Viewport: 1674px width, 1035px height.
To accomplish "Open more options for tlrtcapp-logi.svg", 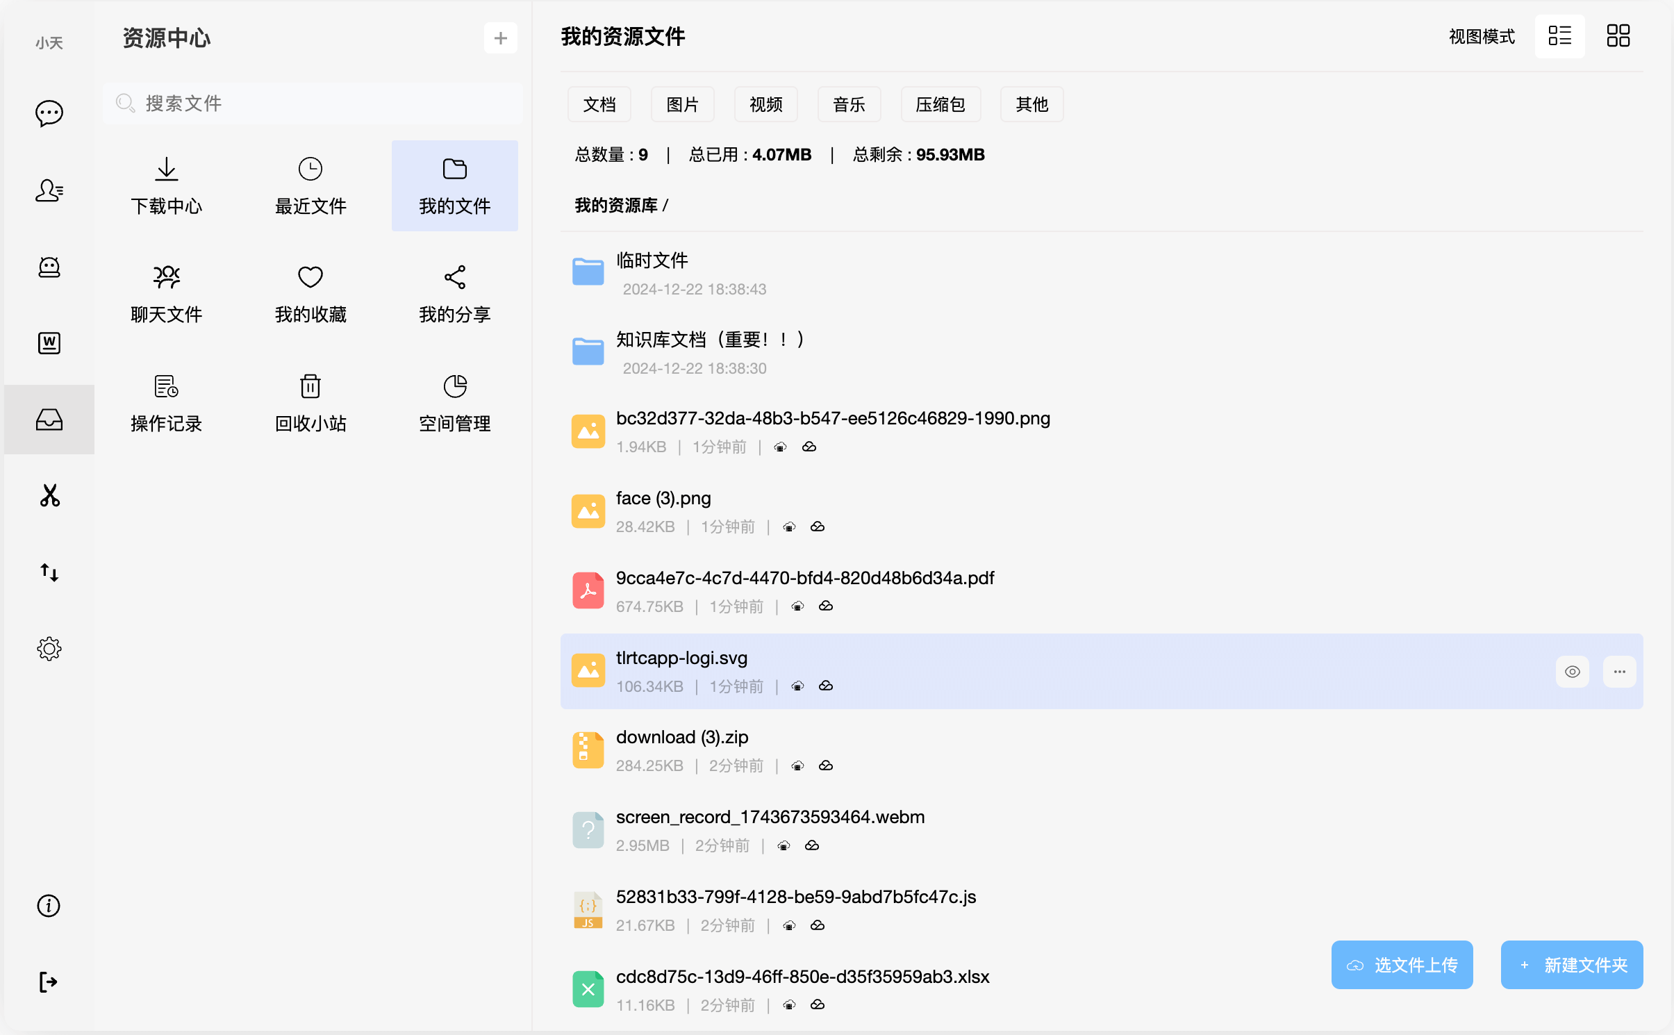I will click(x=1619, y=672).
